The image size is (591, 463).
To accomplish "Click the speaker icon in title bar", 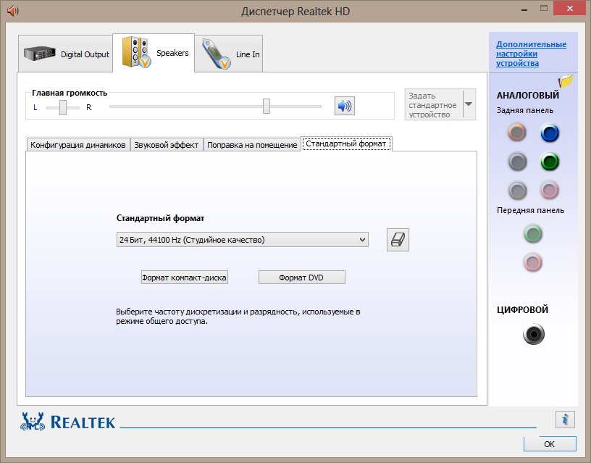I will tap(13, 11).
